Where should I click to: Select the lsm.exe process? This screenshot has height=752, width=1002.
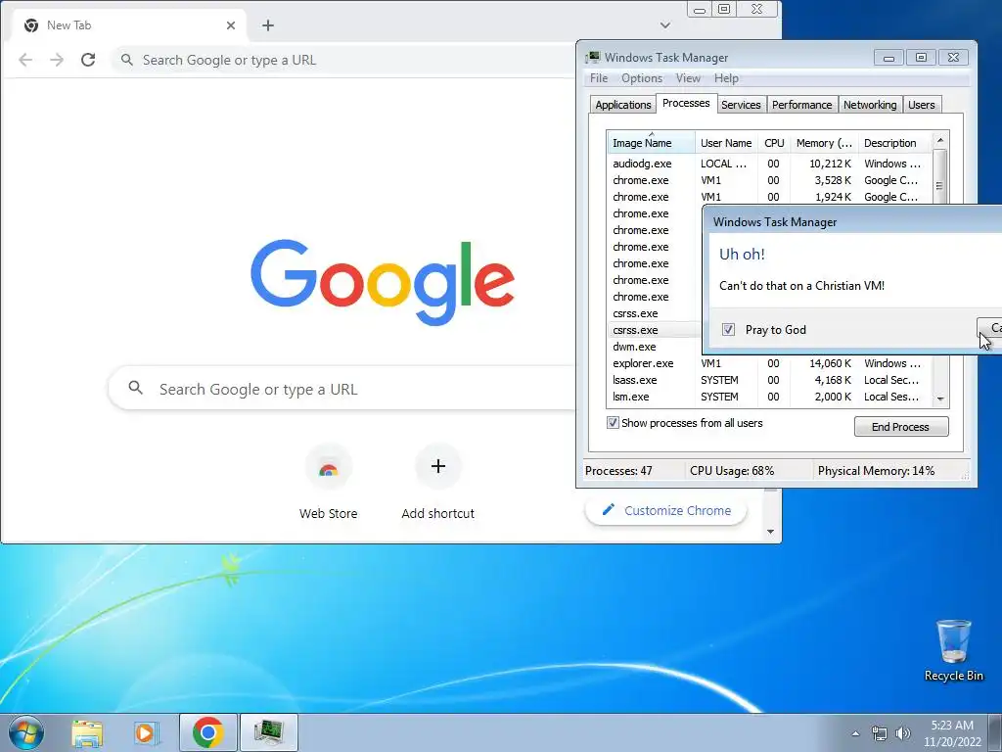(x=769, y=397)
